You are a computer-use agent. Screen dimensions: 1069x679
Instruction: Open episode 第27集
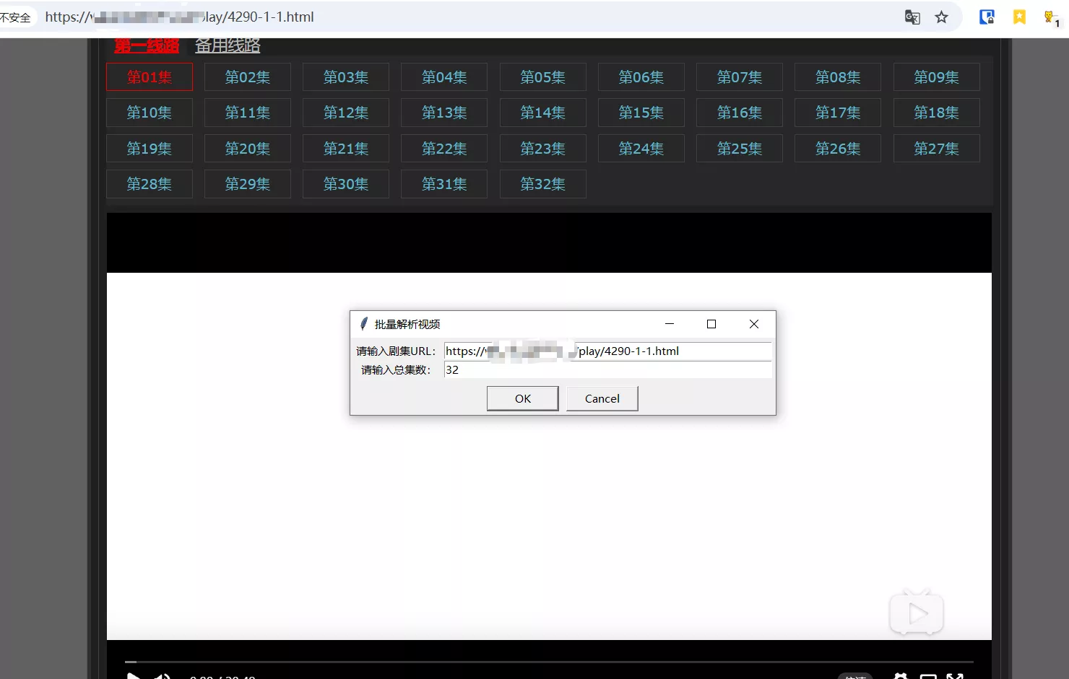937,149
